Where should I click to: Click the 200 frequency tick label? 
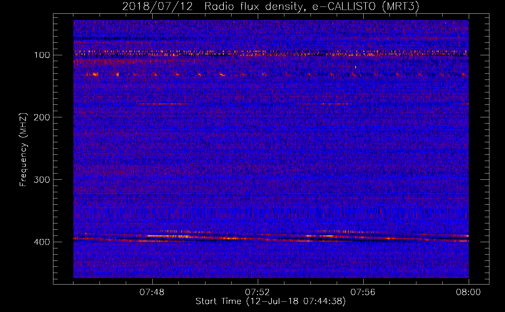42,117
